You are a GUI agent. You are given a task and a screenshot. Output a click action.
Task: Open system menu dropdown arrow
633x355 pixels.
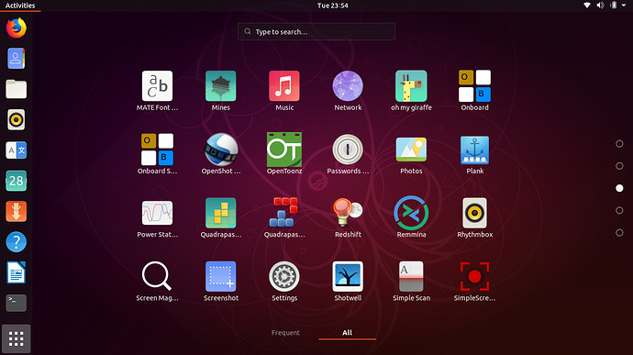coord(624,6)
